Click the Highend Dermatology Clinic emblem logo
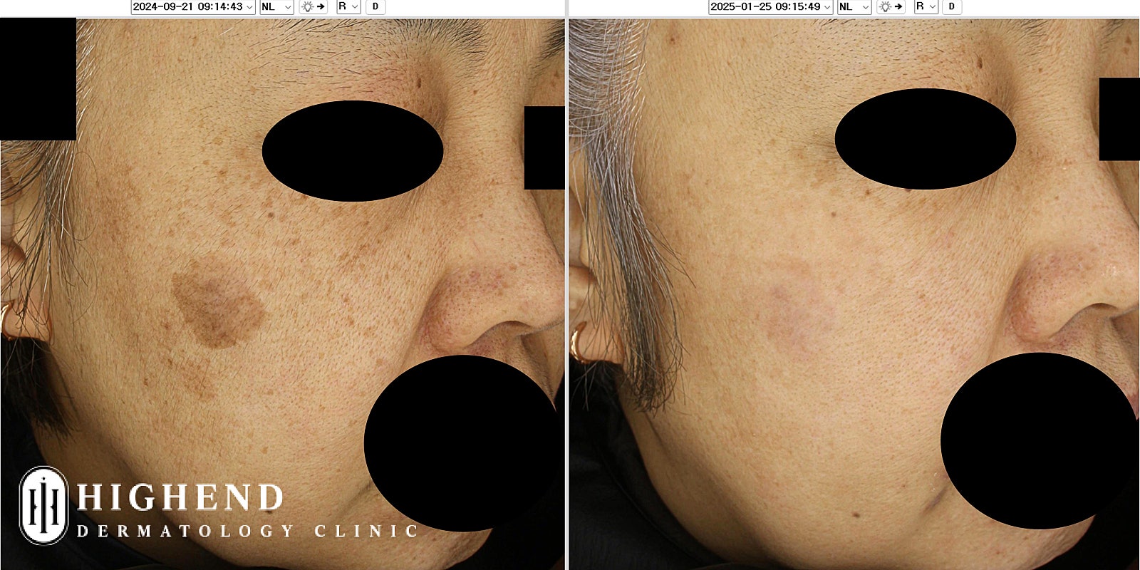 (43, 505)
